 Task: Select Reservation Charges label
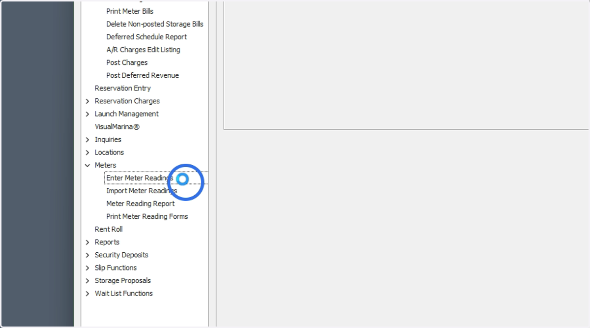pyautogui.click(x=127, y=100)
